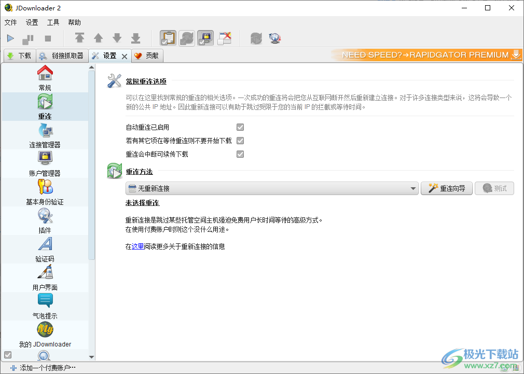The width and height of the screenshot is (524, 374).
Task: Launch 重连向导 wizard button
Action: [x=447, y=188]
